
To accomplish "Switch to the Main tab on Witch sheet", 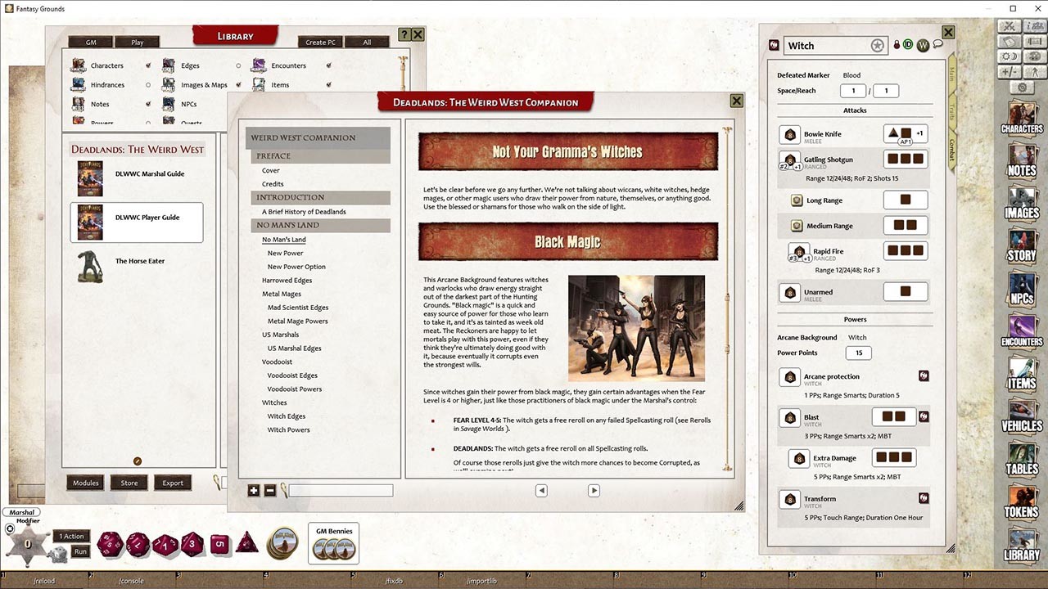I will [951, 73].
